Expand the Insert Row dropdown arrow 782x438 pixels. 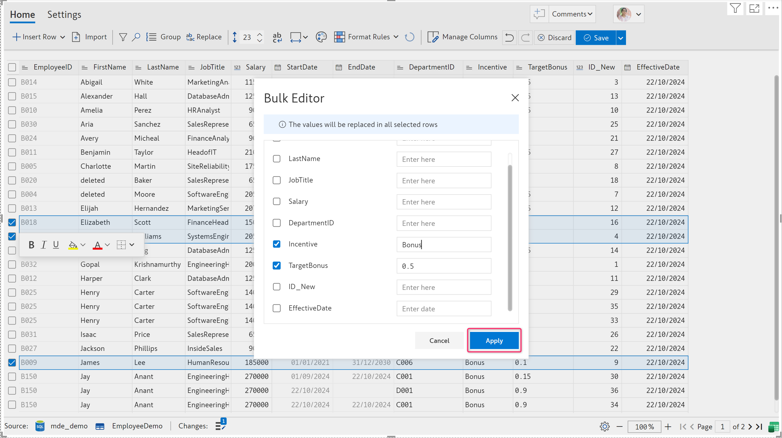tap(63, 37)
